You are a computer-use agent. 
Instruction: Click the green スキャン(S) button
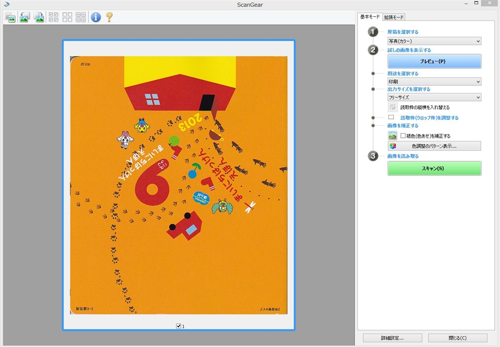(434, 169)
